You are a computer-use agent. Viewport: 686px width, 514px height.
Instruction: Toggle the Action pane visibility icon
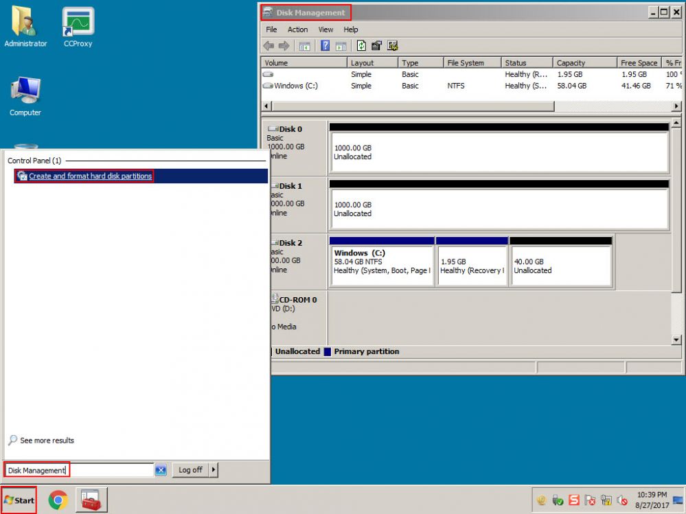click(341, 45)
